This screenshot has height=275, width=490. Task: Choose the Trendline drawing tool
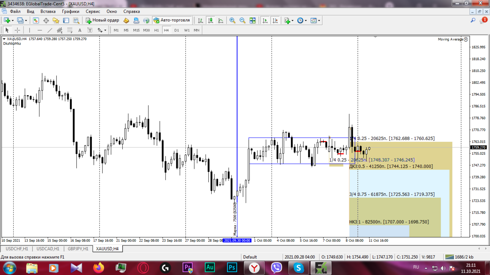[50, 30]
